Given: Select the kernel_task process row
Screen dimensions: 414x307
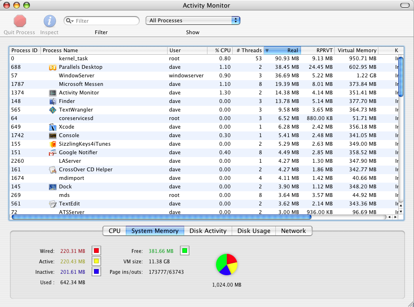Looking at the screenshot, I should (203, 59).
